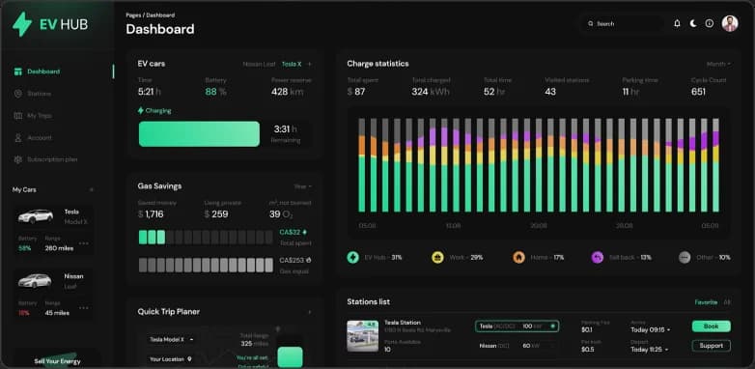Click the Sell Your Energy button
755x369 pixels.
tap(57, 361)
